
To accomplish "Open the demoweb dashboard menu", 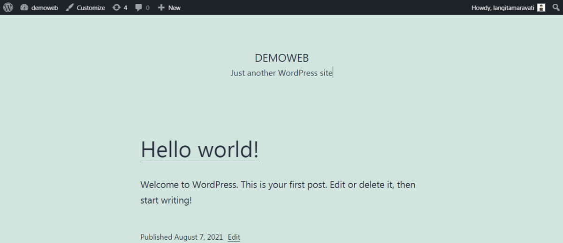I will [39, 7].
